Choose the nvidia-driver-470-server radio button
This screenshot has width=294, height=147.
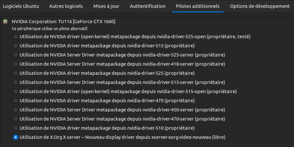tap(16, 119)
